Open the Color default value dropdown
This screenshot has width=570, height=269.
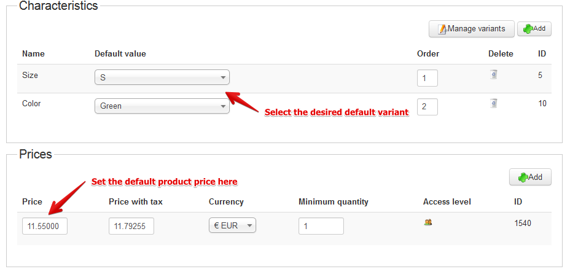coord(162,106)
